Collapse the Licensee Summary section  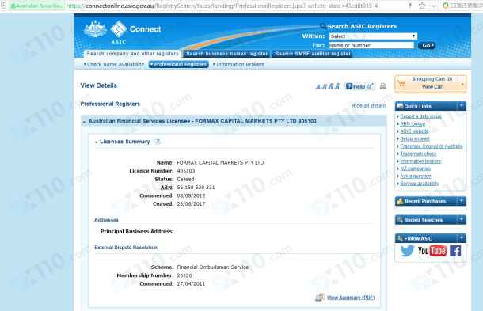[96, 142]
